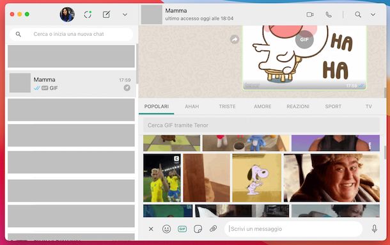Focus the 'Cerca o inizia una nuova chat' field
The width and height of the screenshot is (390, 245).
(x=71, y=34)
